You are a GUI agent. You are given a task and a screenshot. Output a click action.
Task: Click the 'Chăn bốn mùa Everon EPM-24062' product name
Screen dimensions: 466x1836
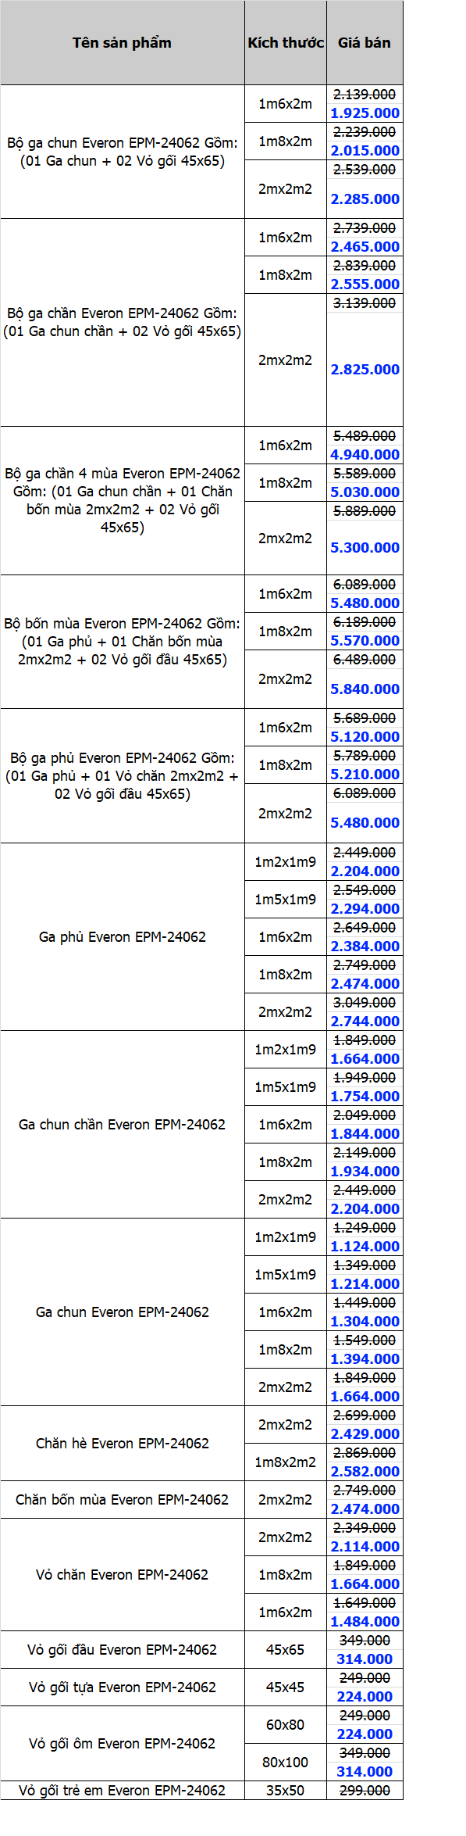click(123, 1499)
